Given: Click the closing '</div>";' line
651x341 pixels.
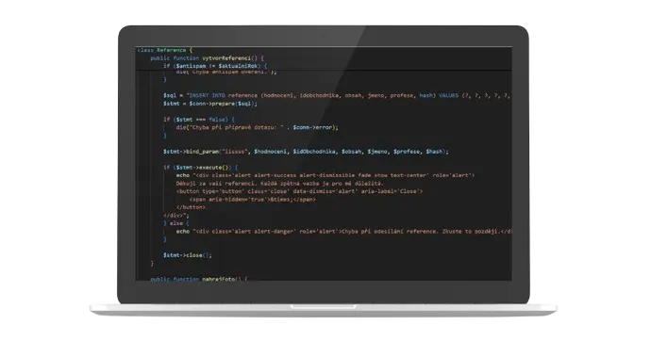Looking at the screenshot, I should (176, 216).
